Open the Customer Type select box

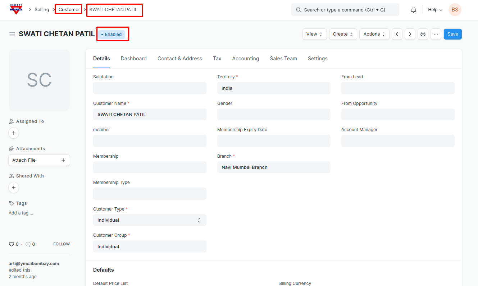coord(150,220)
